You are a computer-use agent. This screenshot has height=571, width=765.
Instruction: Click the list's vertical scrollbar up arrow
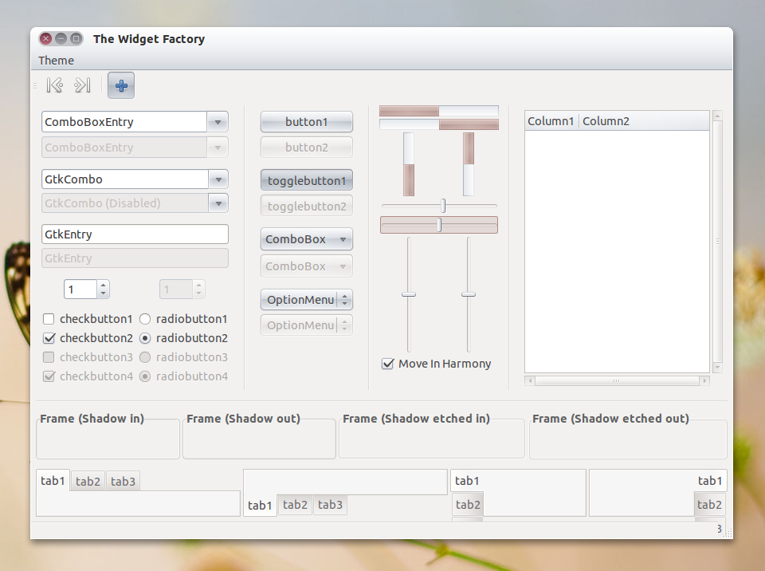(x=717, y=116)
